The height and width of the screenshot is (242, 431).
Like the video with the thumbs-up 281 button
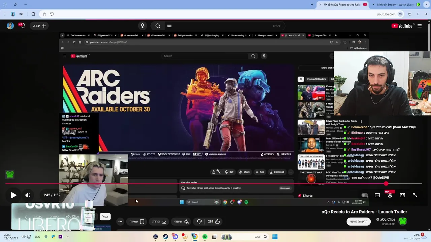214,221
